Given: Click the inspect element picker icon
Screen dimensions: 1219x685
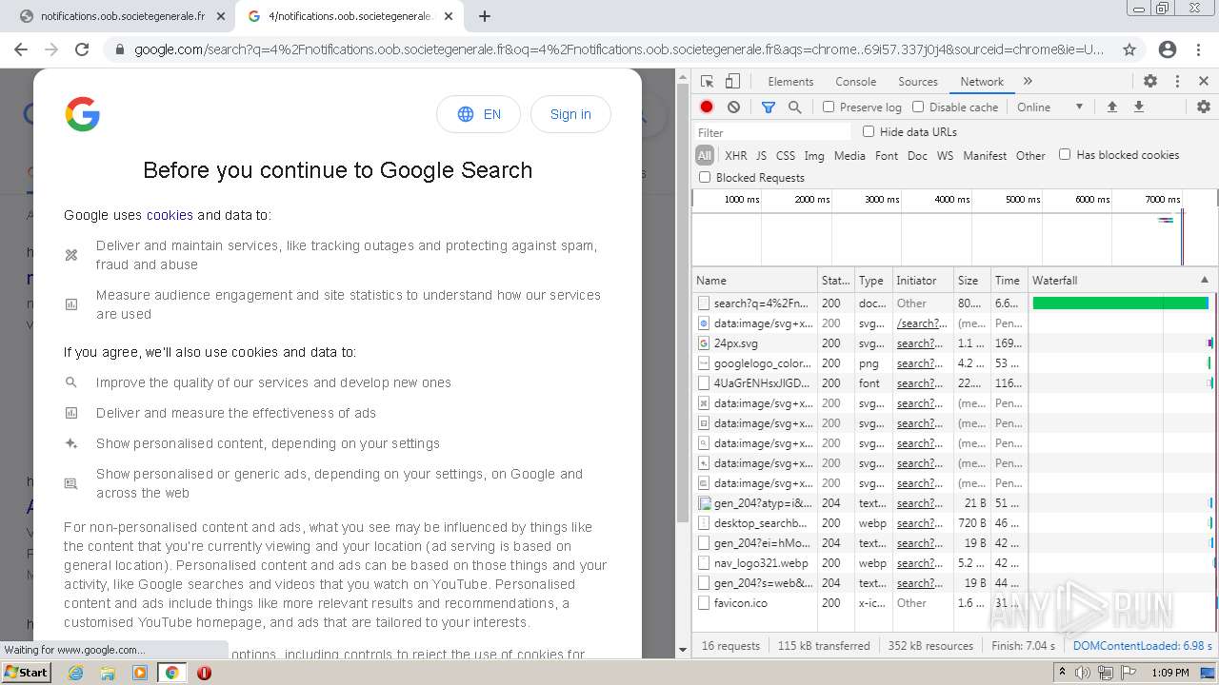Looking at the screenshot, I should pos(707,82).
